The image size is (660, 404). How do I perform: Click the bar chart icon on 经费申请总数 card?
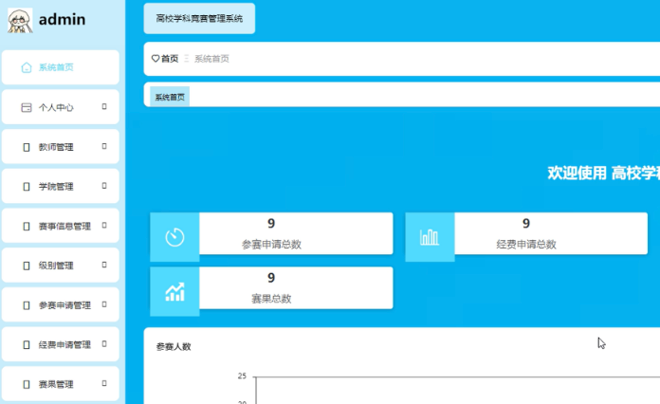[x=430, y=236]
